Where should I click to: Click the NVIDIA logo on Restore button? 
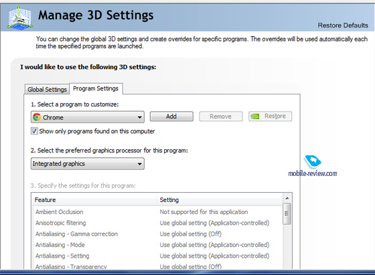pos(254,116)
